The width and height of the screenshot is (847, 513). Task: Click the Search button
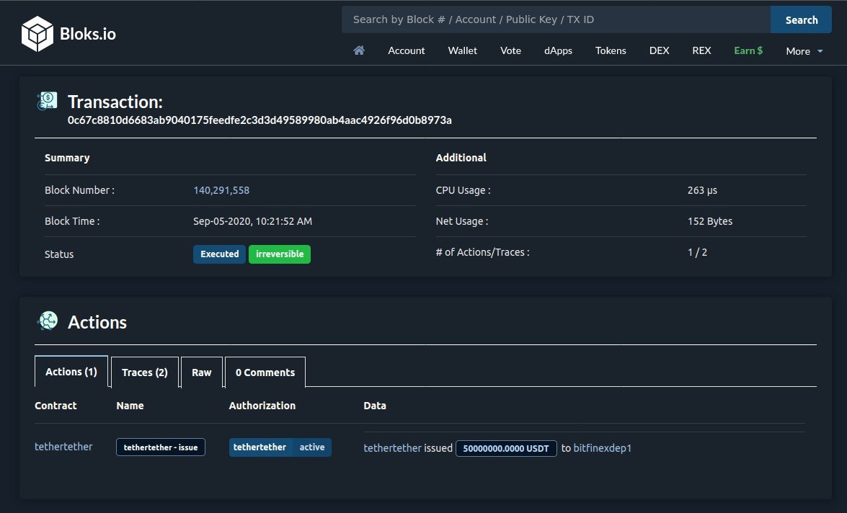pyautogui.click(x=801, y=19)
